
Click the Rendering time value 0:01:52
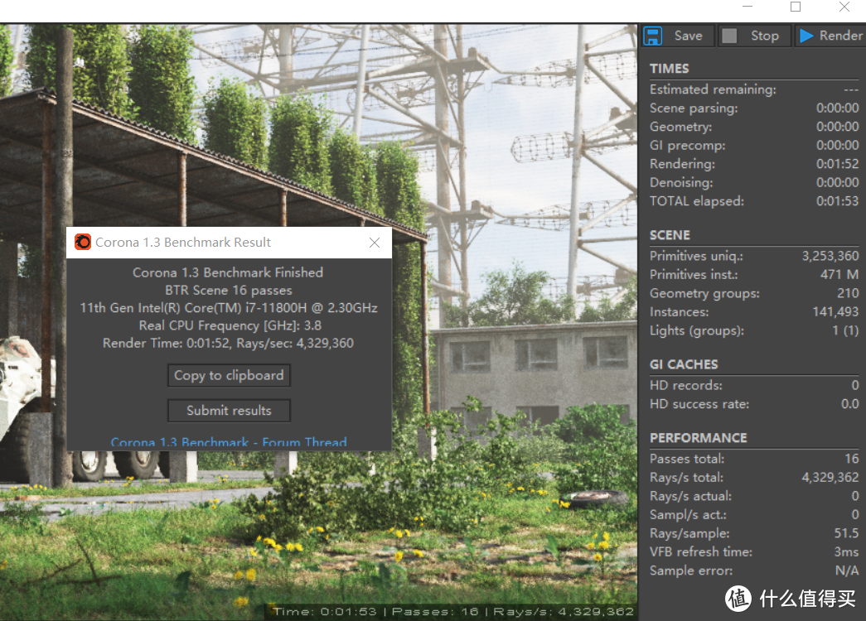click(x=837, y=164)
